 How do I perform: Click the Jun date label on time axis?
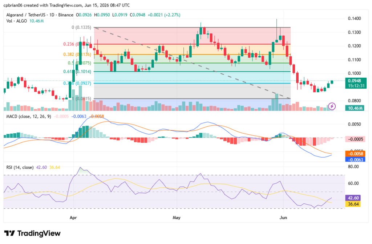coord(283,217)
